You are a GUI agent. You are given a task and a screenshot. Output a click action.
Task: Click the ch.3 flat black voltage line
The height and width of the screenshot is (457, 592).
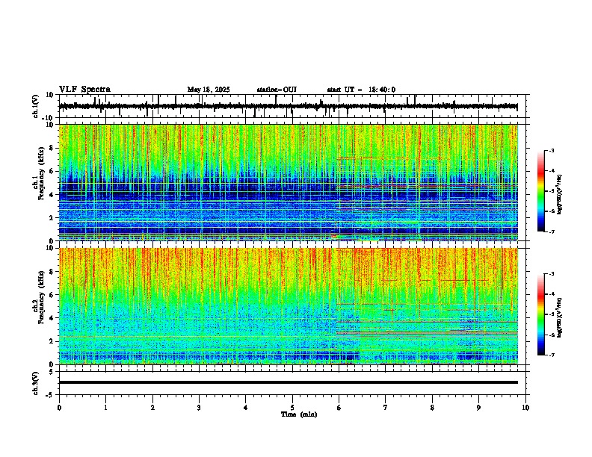click(288, 382)
